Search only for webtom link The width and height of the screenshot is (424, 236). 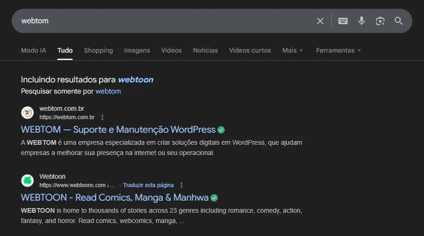click(108, 91)
